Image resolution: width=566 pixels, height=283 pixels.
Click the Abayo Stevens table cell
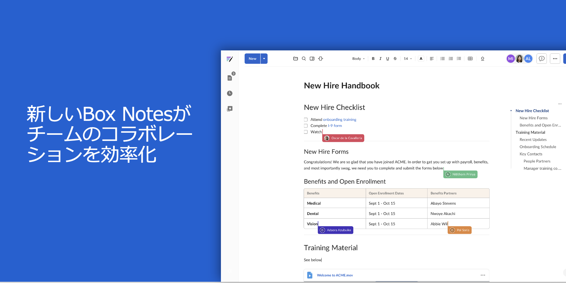(x=458, y=203)
